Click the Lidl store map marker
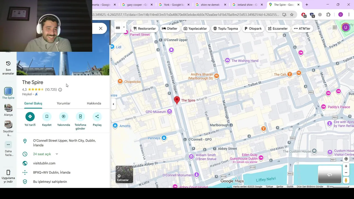This screenshot has height=199, width=354. pos(112,47)
